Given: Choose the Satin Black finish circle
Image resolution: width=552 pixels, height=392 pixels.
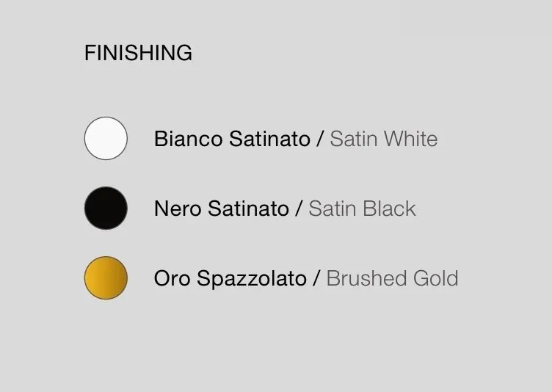Looking at the screenshot, I should [106, 208].
